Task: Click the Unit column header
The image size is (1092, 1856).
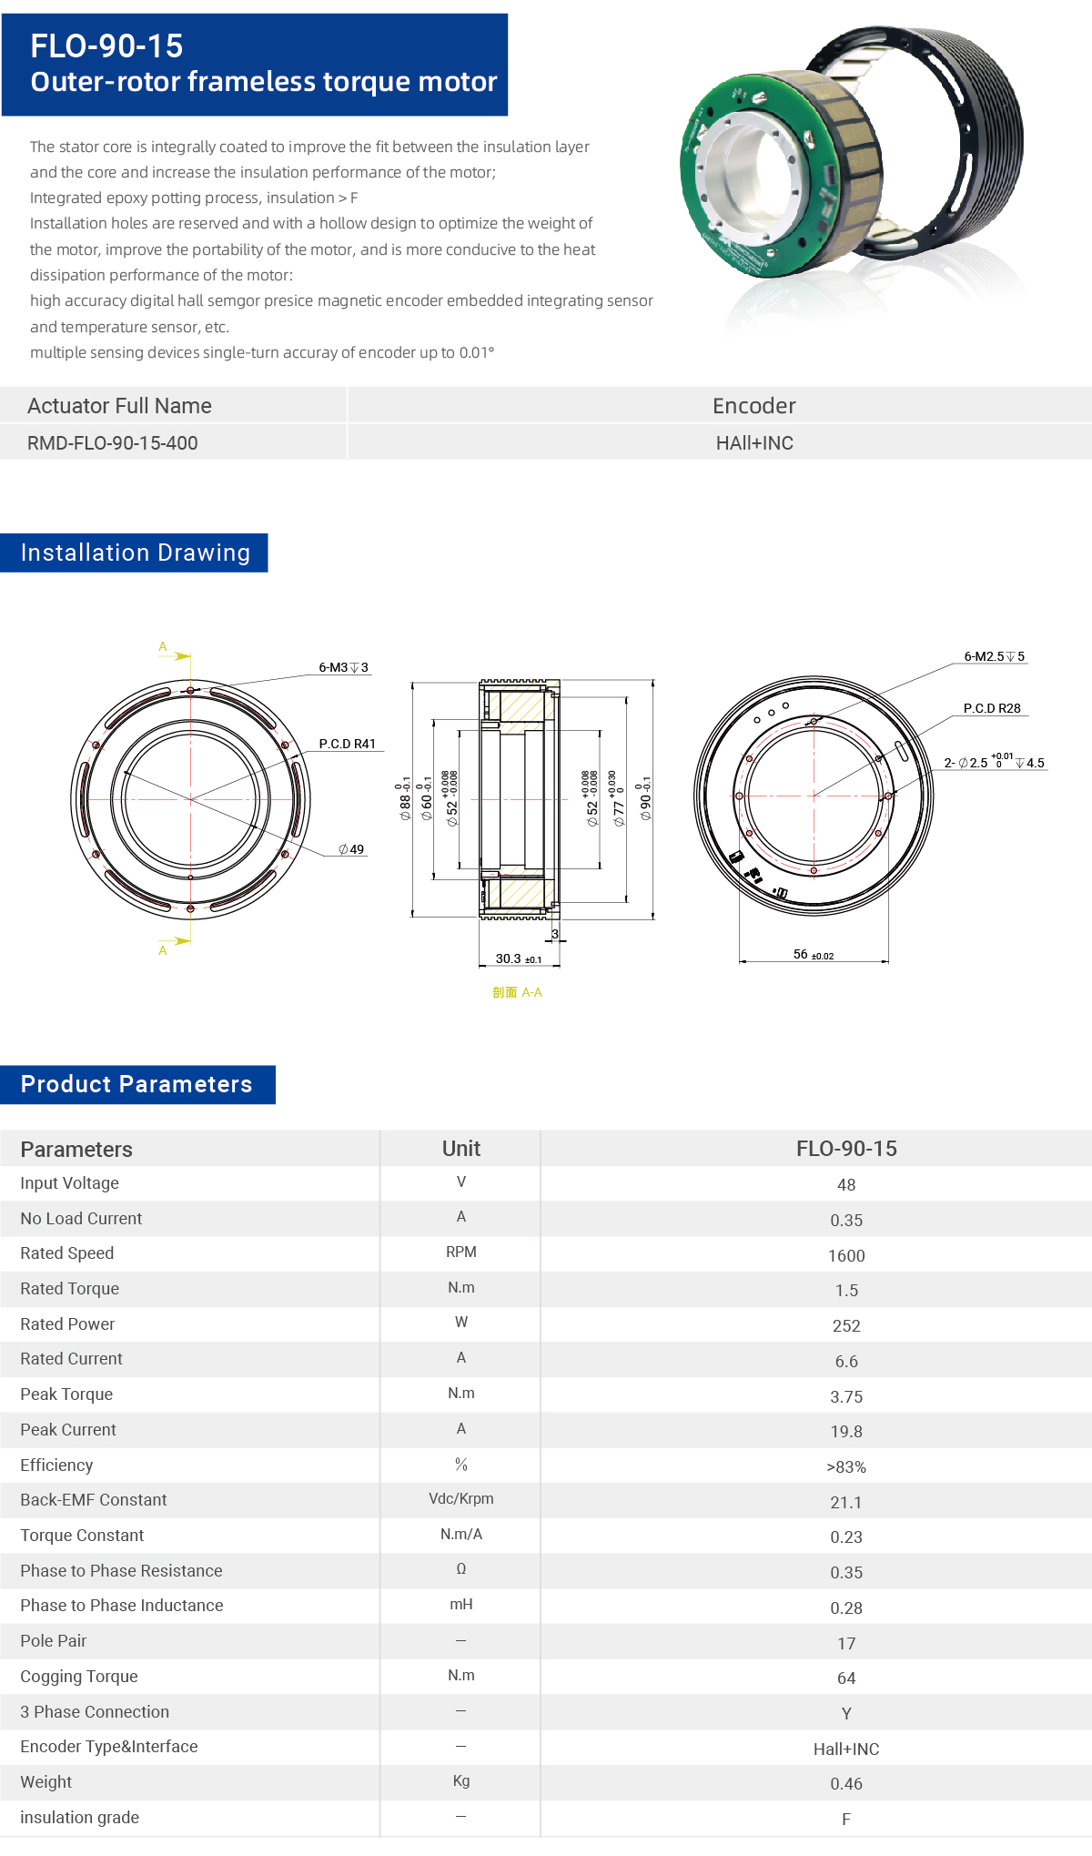Action: point(460,1149)
